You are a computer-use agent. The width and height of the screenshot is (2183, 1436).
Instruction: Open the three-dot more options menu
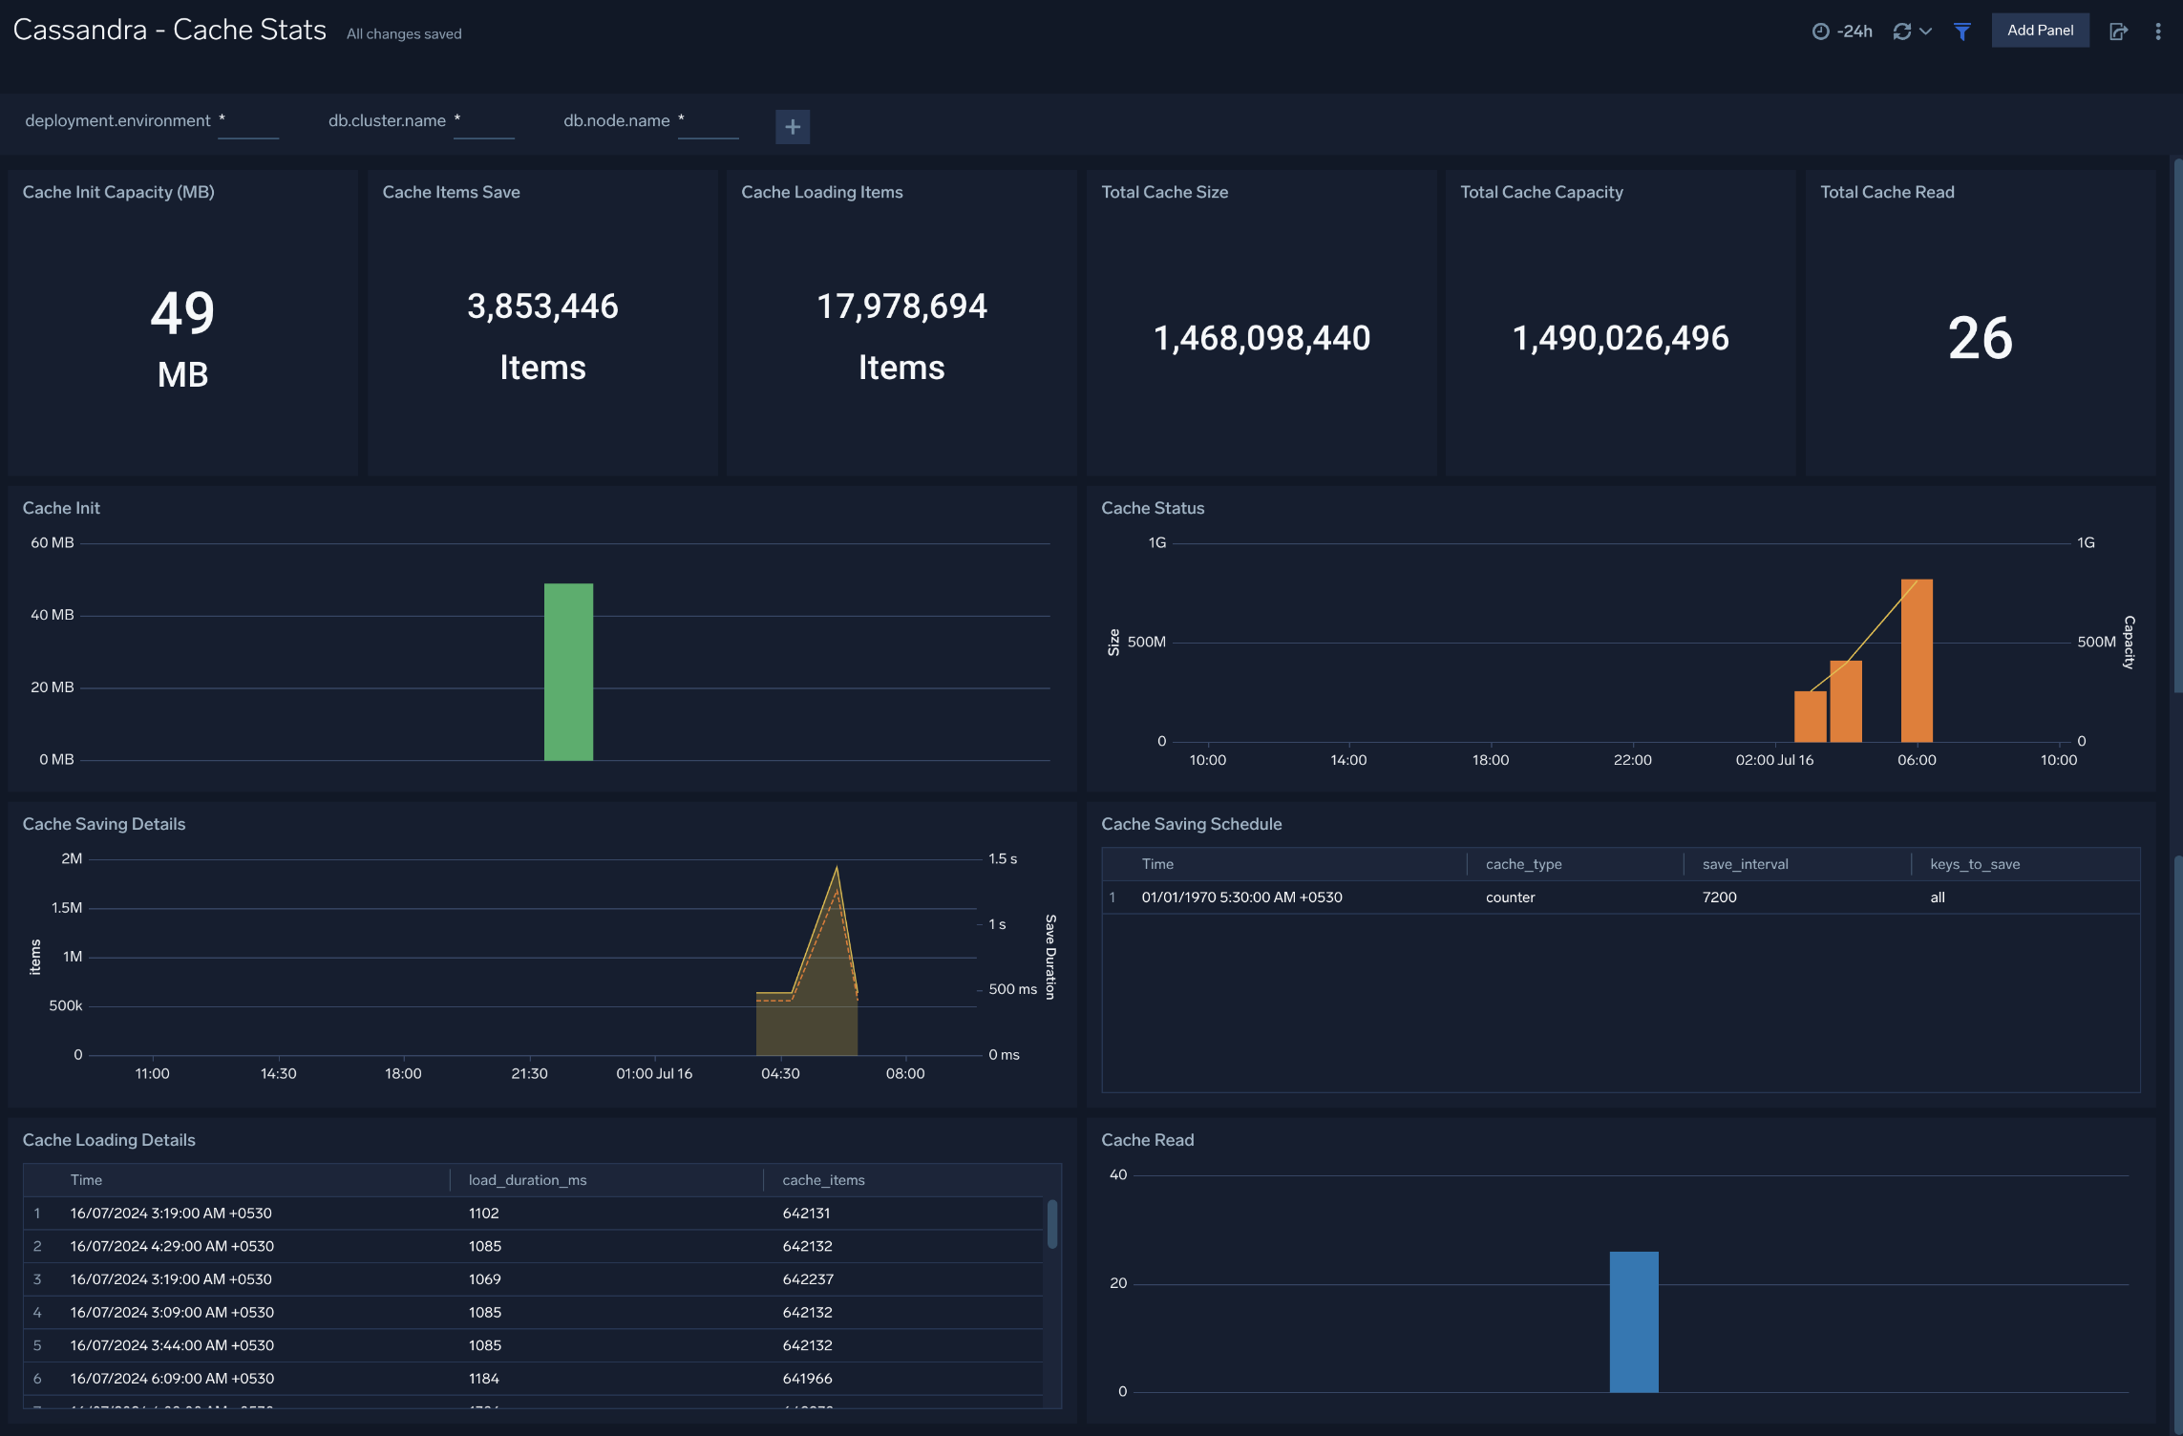click(x=2158, y=32)
